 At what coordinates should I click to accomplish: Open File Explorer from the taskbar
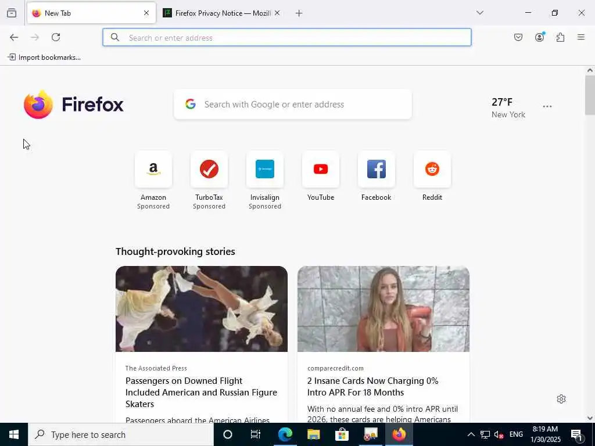coord(313,434)
